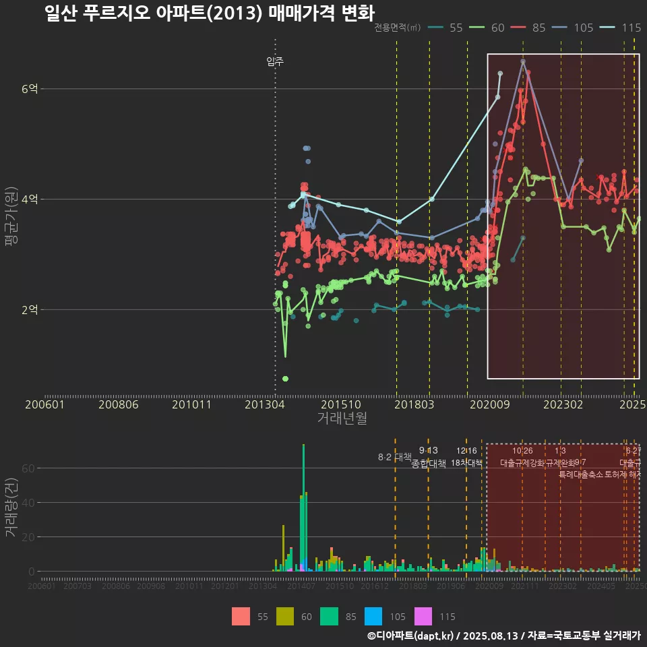Select the 8·2 대책 policy annotation
Screen dimensions: 647x647
coord(395,457)
